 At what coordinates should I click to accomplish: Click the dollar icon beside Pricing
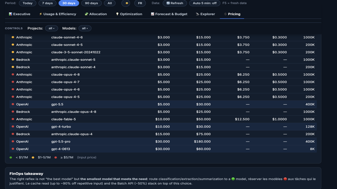tap(225, 14)
